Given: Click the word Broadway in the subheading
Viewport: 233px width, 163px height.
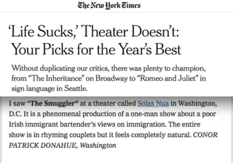Looking at the screenshot, I should point(112,78).
